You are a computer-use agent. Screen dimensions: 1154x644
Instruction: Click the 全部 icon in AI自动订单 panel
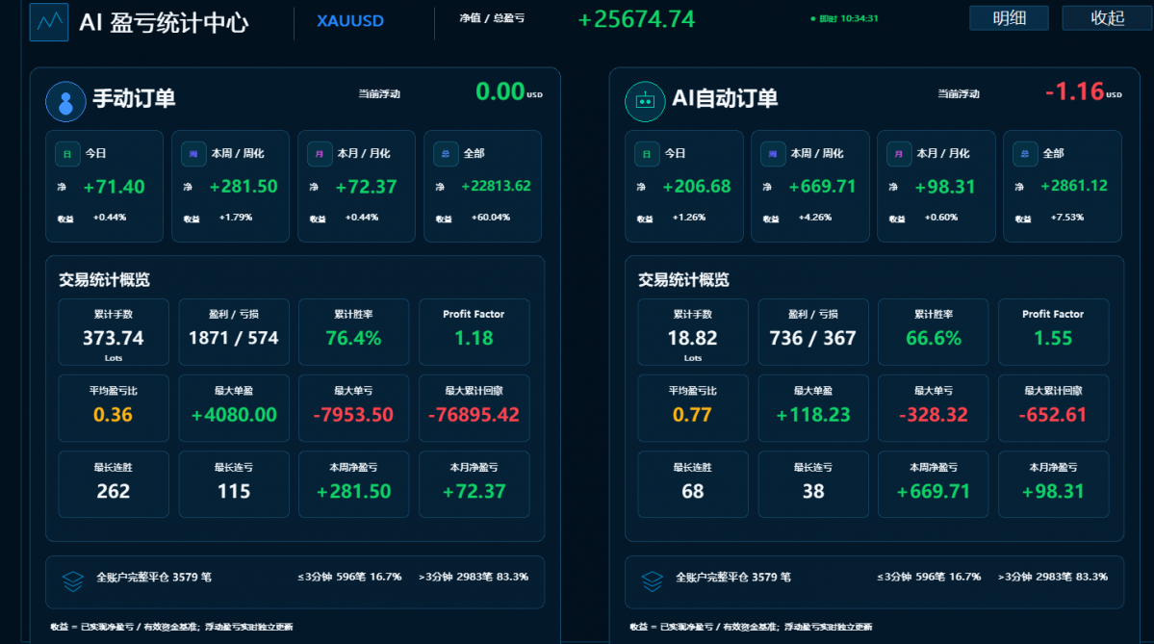click(x=1024, y=154)
